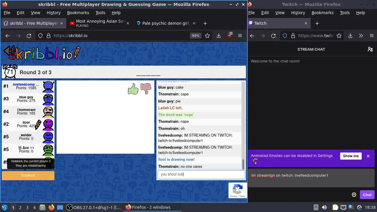Click the skribbl.io logo
This screenshot has height=212, width=377.
pyautogui.click(x=42, y=53)
